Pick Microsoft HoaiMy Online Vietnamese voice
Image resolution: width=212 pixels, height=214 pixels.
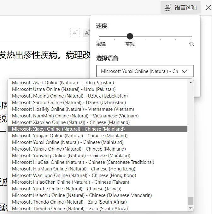pos(97,109)
